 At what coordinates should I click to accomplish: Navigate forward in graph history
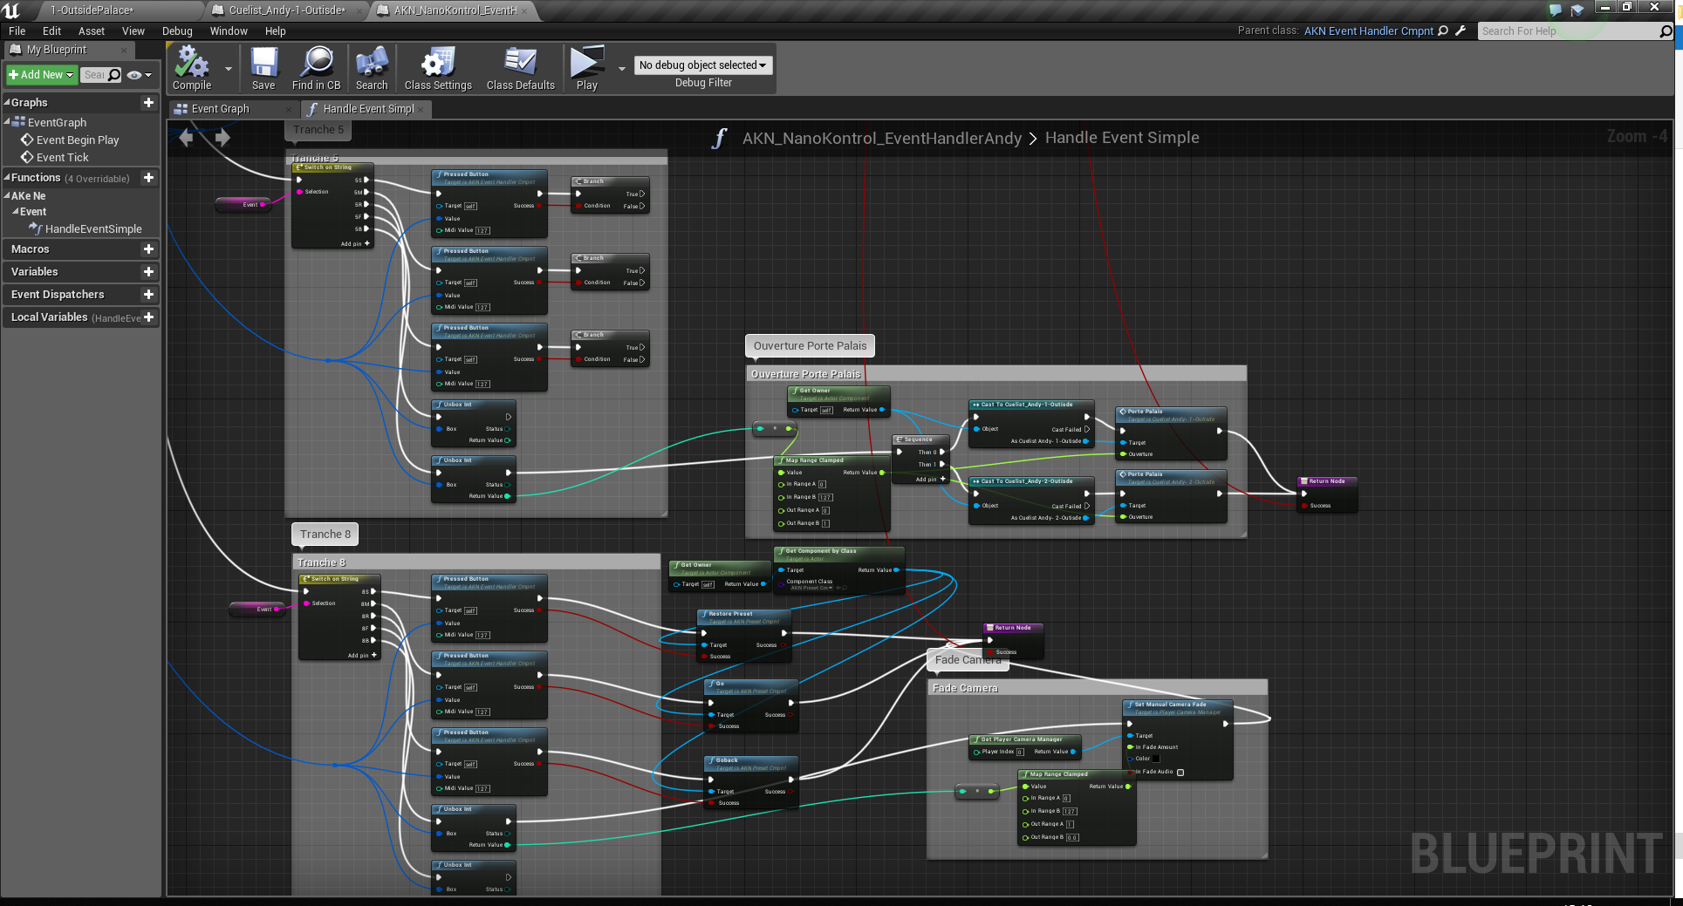[222, 137]
